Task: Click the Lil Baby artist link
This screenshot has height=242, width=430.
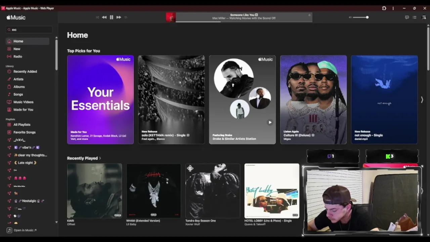Action: point(131,224)
